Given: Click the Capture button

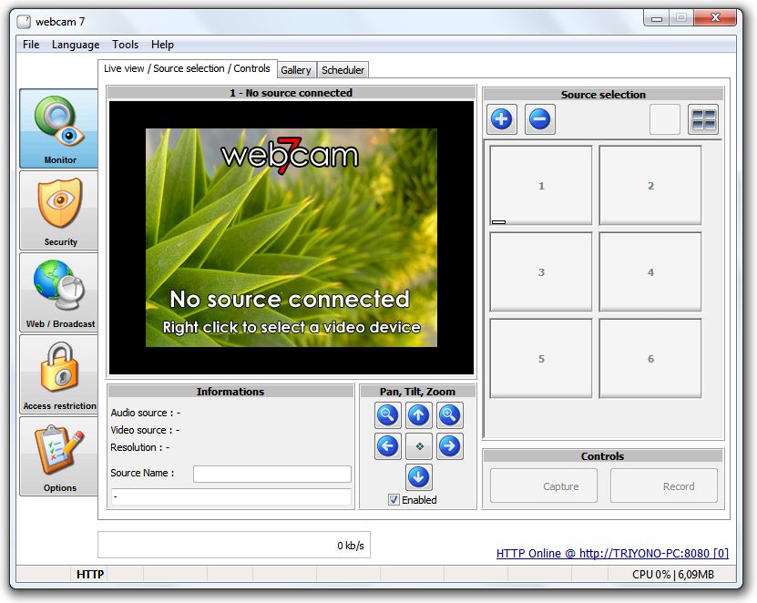Looking at the screenshot, I should coord(544,486).
